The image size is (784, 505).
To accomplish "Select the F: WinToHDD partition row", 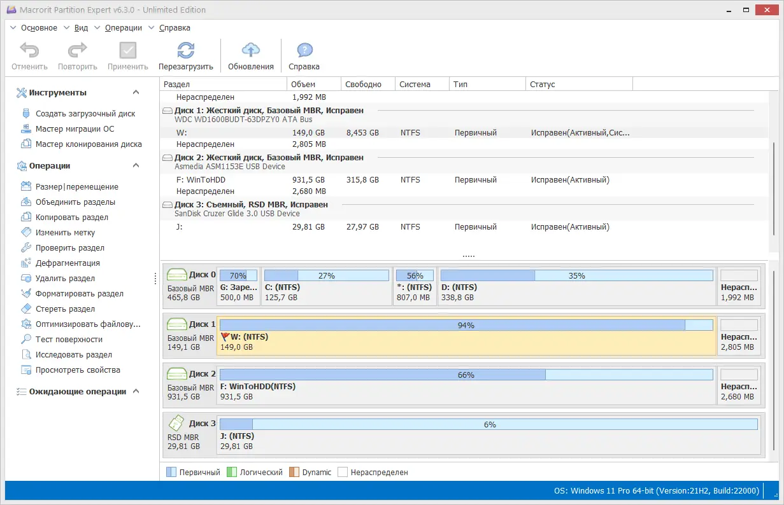I will pyautogui.click(x=465, y=180).
